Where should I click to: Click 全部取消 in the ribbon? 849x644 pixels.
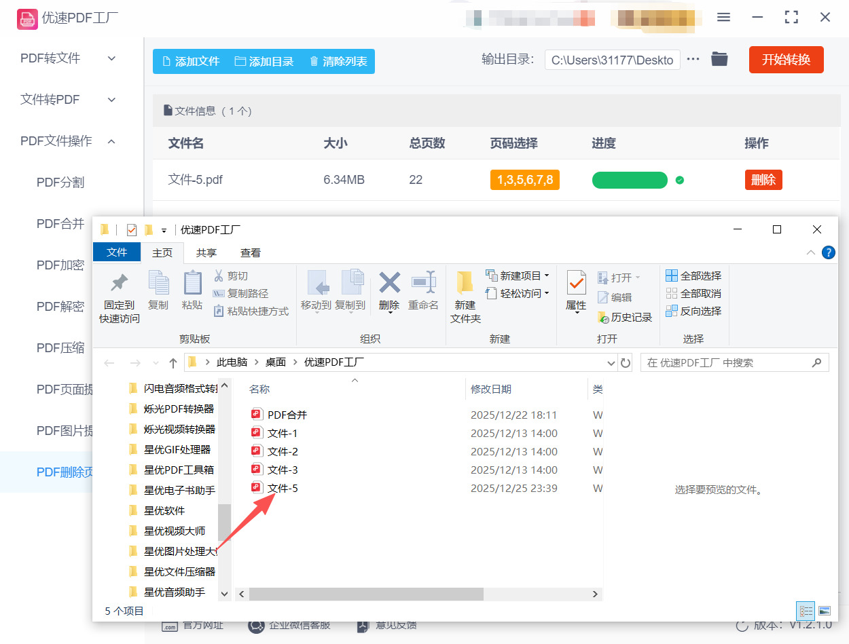click(693, 294)
